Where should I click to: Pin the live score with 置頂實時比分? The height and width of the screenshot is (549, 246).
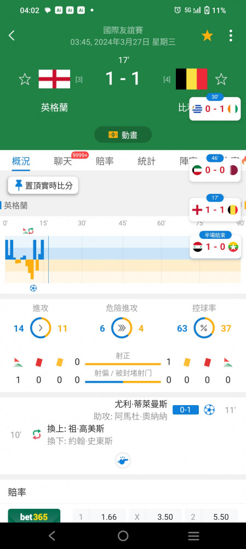tap(43, 186)
